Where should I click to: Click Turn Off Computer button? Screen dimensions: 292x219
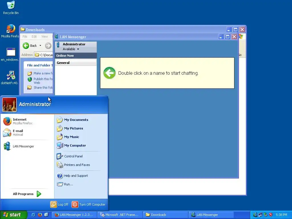point(89,204)
